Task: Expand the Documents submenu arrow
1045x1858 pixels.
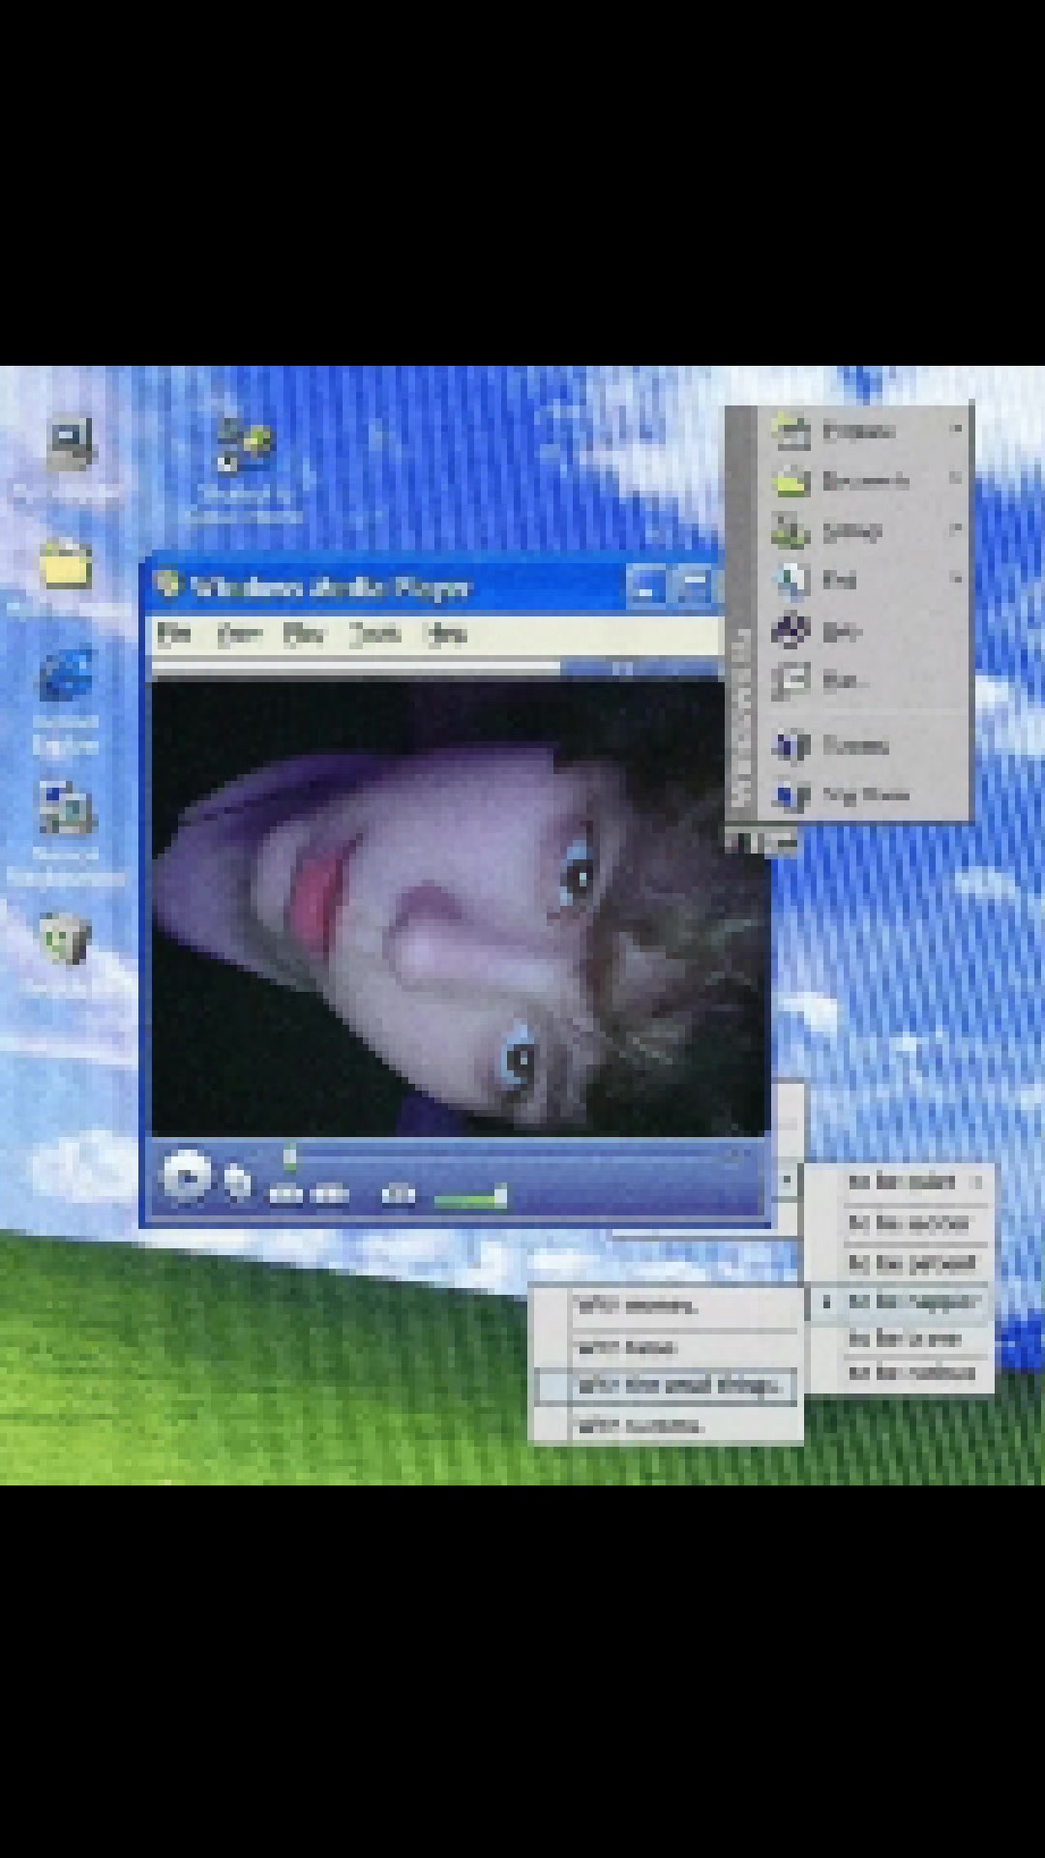Action: pyautogui.click(x=956, y=478)
